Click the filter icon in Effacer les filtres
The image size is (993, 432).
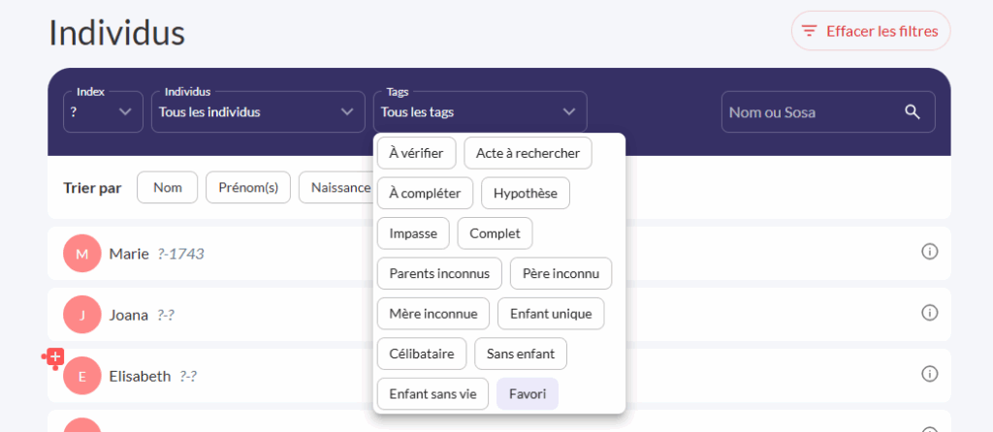[810, 31]
